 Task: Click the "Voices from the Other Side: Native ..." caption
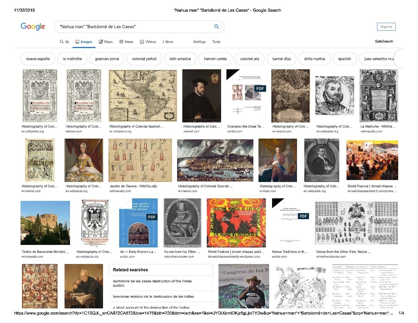343,252
